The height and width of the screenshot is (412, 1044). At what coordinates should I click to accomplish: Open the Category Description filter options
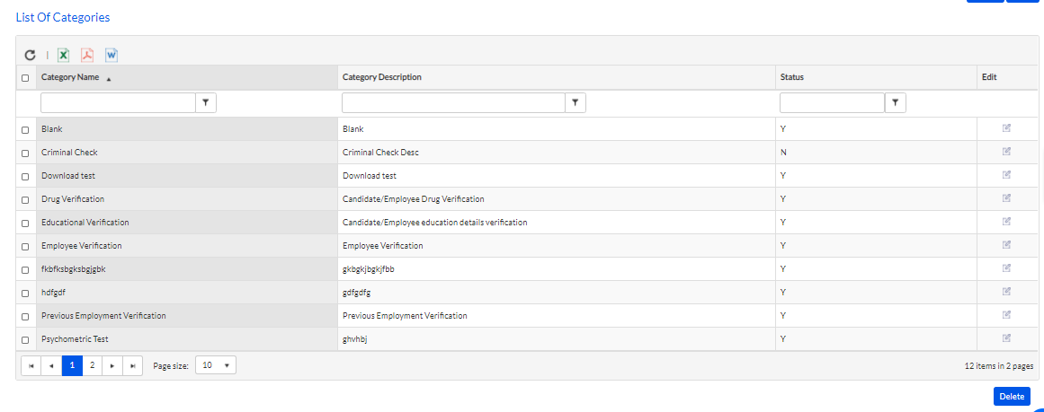click(576, 103)
